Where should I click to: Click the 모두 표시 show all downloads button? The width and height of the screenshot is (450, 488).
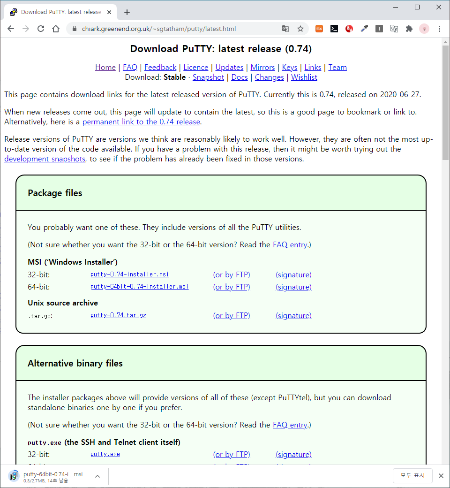coord(412,475)
